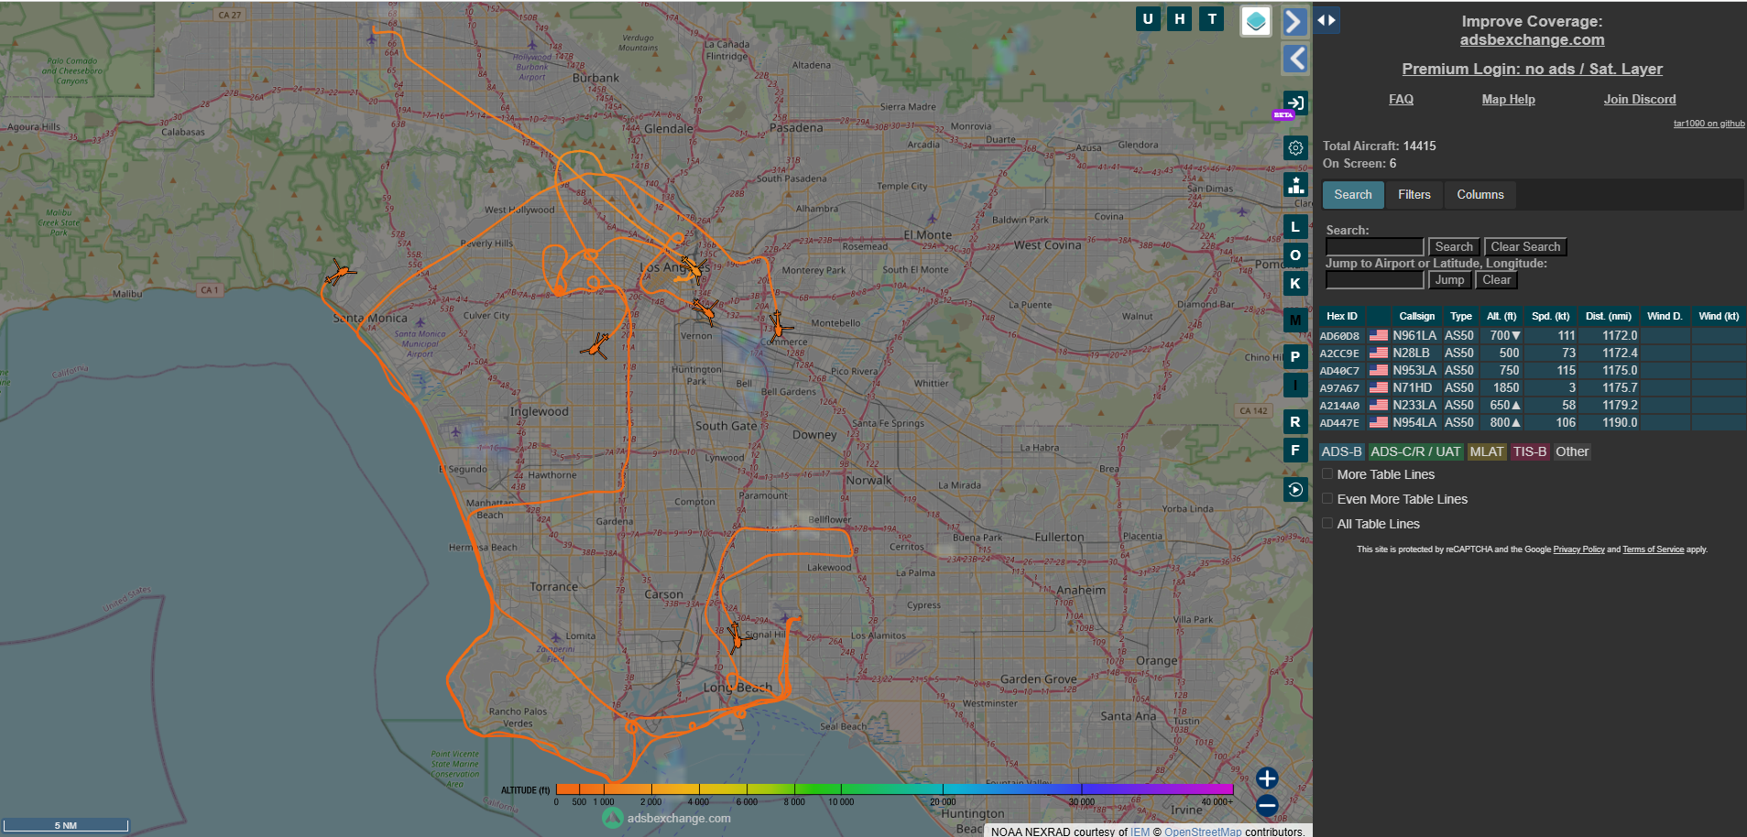Image resolution: width=1747 pixels, height=837 pixels.
Task: Sort table by Spd. (kt) column
Action: click(1550, 317)
